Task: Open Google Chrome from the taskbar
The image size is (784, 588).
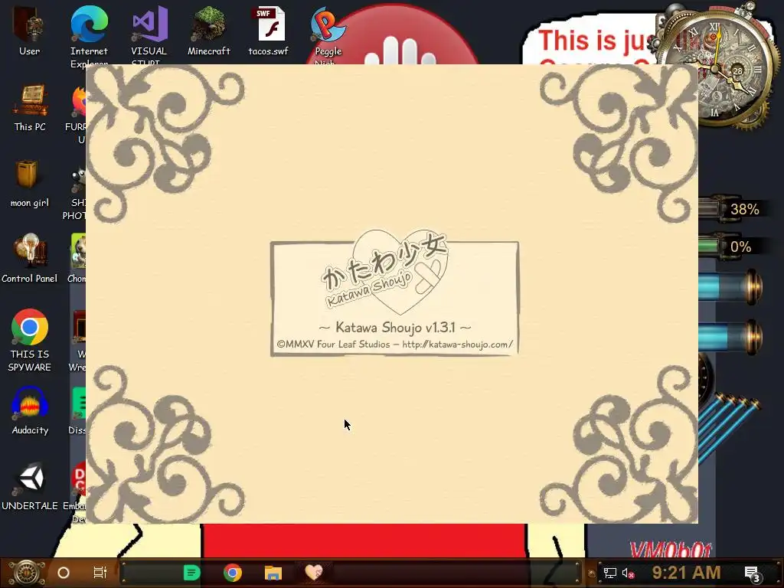Action: [x=233, y=573]
